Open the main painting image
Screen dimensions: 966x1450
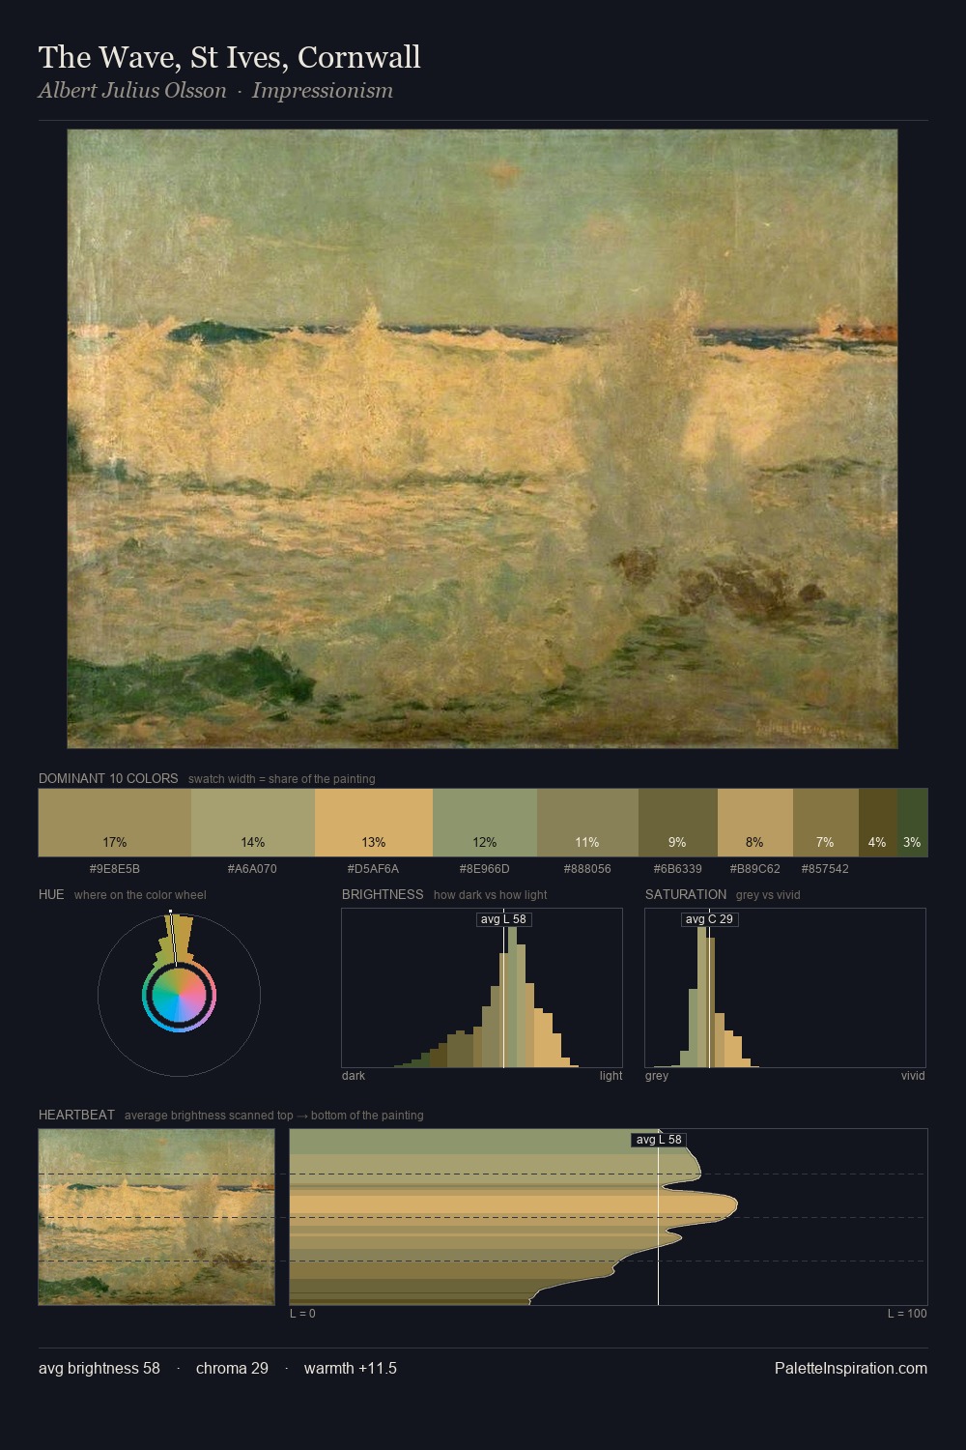click(x=482, y=439)
